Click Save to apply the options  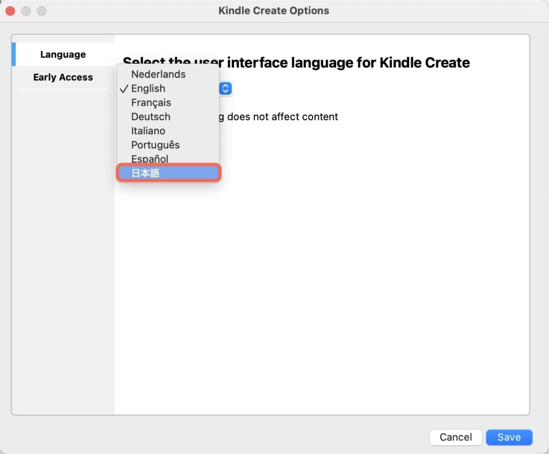pyautogui.click(x=509, y=437)
